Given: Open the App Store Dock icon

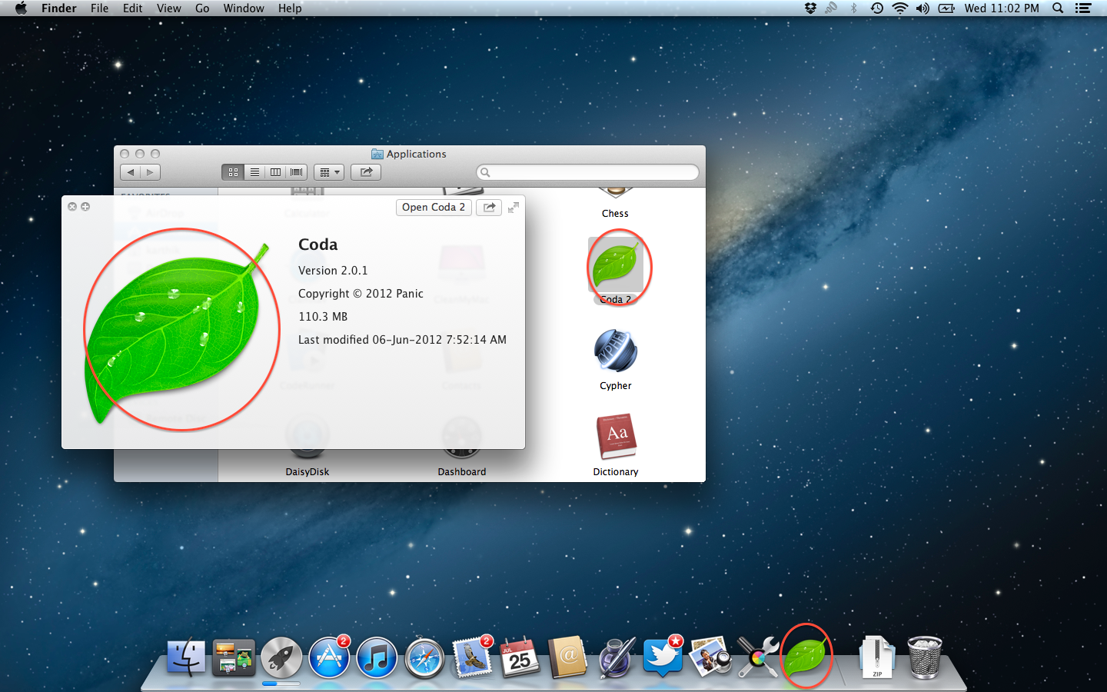Looking at the screenshot, I should click(x=329, y=658).
